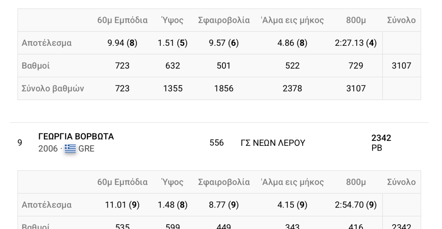Screen dimensions: 442x229
Task: Select the 2:54.70 (9) 800m result
Action: (356, 205)
